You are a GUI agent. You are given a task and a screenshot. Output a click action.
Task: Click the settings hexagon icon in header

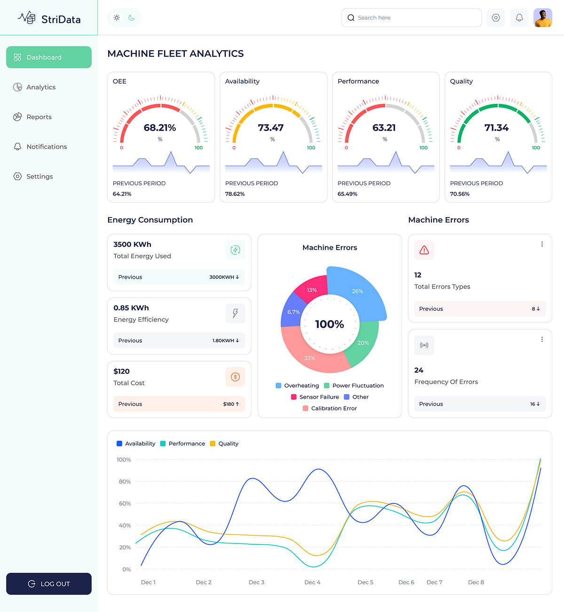click(x=495, y=18)
